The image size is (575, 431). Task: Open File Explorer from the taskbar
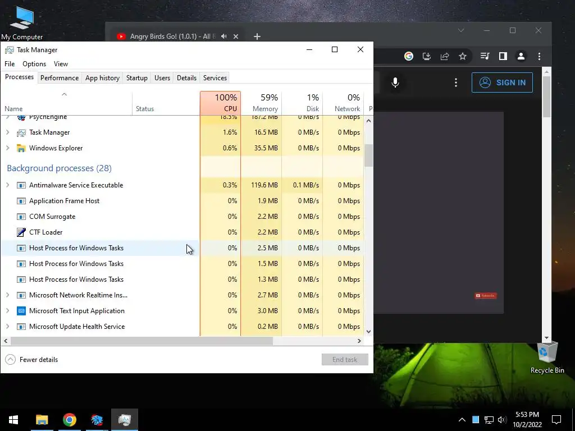point(42,420)
